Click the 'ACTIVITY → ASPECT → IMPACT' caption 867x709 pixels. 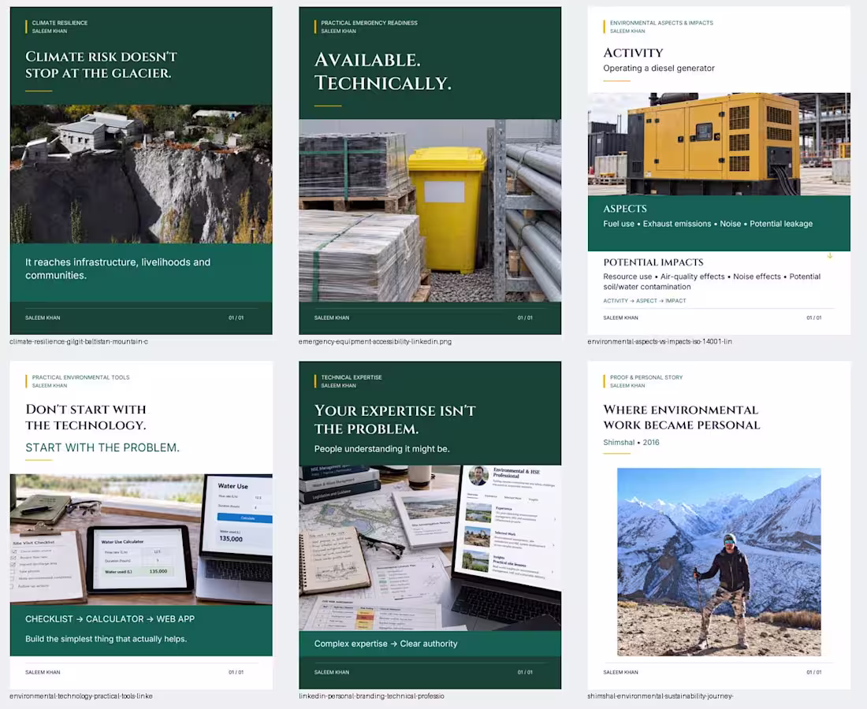(x=644, y=301)
